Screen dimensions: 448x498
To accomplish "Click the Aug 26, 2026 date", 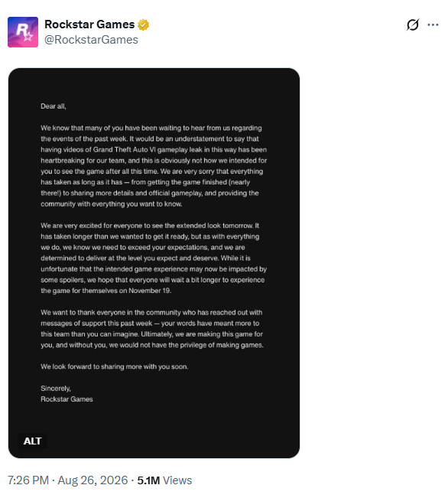I will (x=93, y=480).
